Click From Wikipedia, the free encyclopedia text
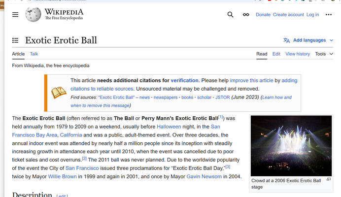Screen dimensions: 341x197 click(x=51, y=66)
